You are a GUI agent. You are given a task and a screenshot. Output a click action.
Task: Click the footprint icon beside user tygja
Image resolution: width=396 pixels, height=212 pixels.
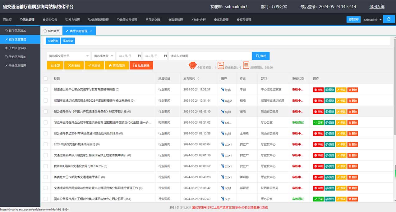(x=223, y=90)
